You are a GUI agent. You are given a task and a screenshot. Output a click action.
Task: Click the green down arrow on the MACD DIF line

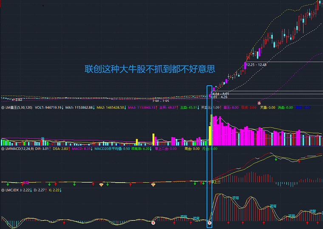[x=276, y=159]
